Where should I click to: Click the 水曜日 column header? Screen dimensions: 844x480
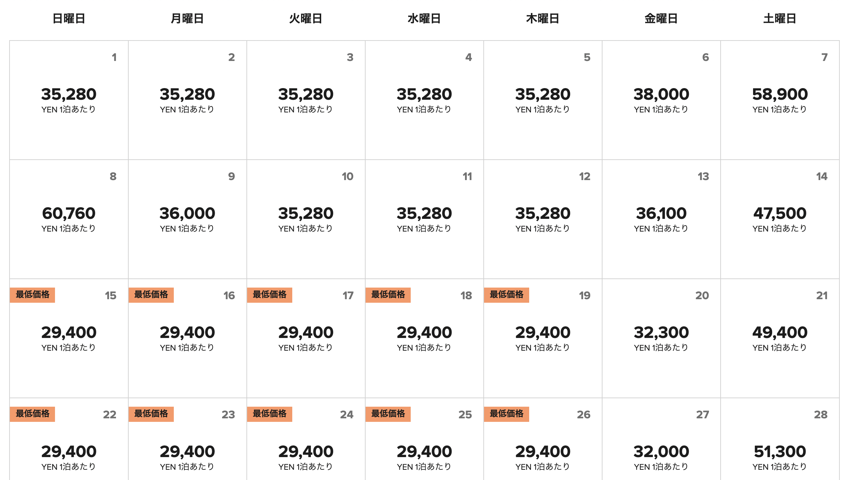click(424, 18)
